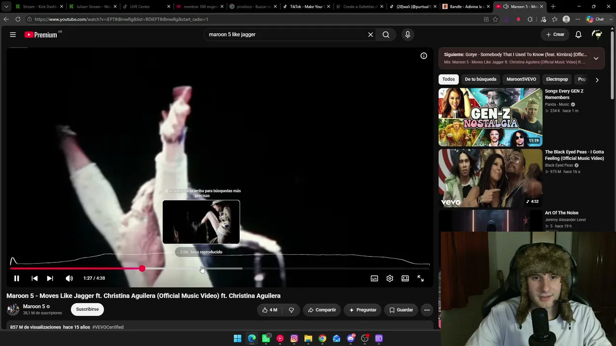616x346 pixels.
Task: Open the browser tab list dropdown
Action: click(6, 7)
